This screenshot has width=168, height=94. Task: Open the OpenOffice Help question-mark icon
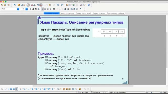coord(88,5)
